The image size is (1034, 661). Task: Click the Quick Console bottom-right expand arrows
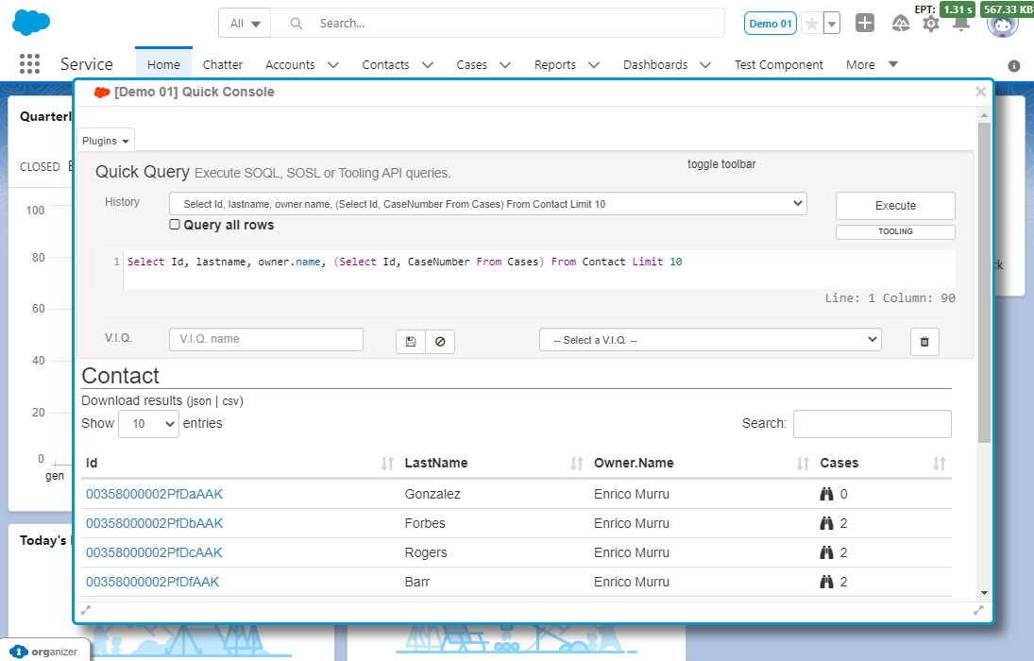click(x=978, y=610)
